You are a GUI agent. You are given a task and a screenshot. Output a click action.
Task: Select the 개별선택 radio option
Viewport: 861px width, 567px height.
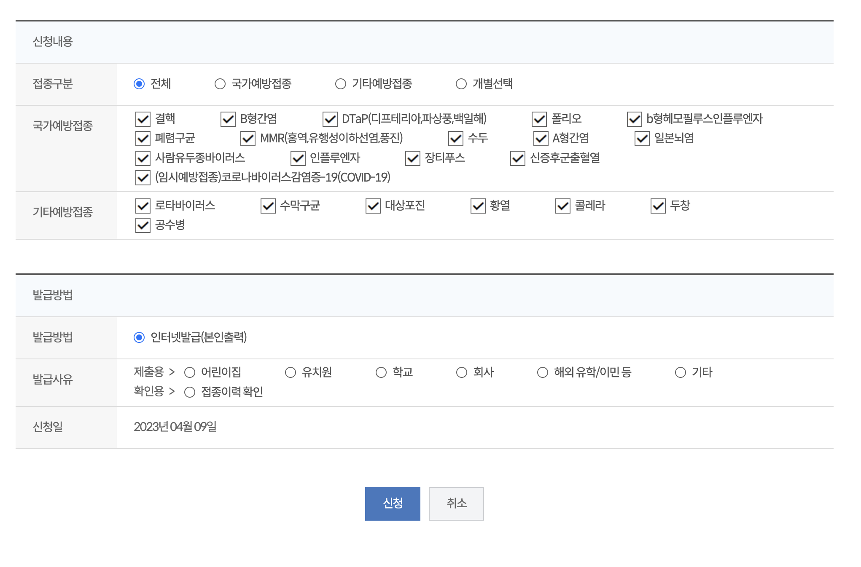point(461,84)
